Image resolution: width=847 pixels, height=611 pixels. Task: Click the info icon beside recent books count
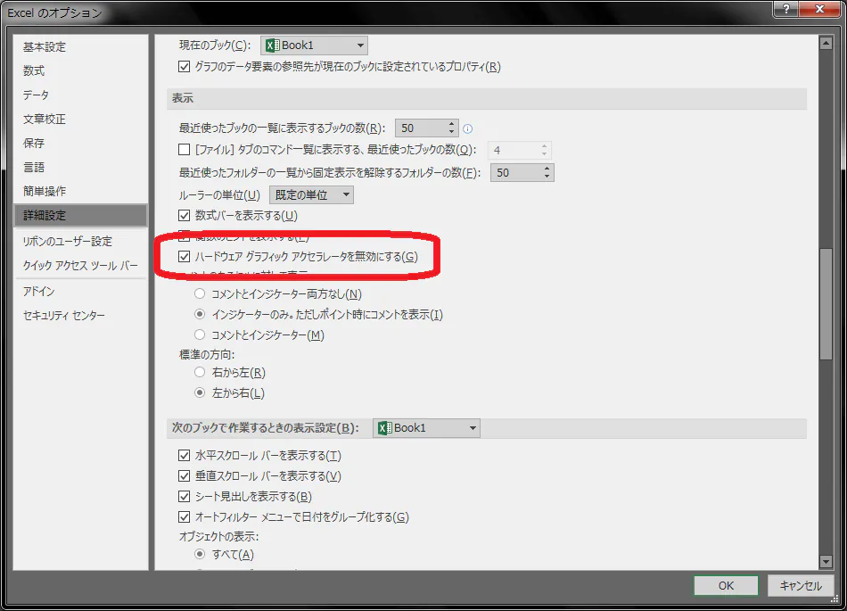click(468, 128)
